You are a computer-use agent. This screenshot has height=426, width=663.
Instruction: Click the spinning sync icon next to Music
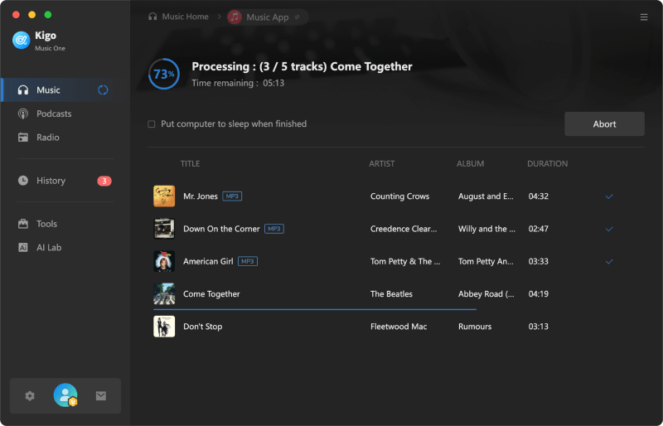(x=103, y=90)
